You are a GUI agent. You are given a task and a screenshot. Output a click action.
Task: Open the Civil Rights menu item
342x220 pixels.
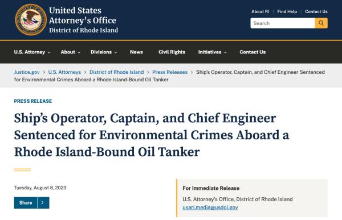coord(172,52)
